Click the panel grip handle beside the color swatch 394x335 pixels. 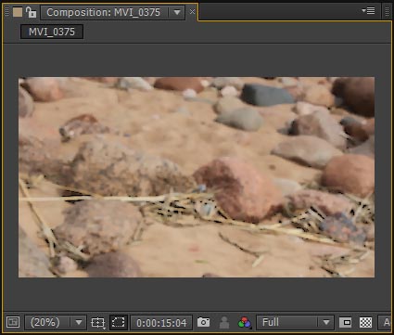[x=6, y=12]
